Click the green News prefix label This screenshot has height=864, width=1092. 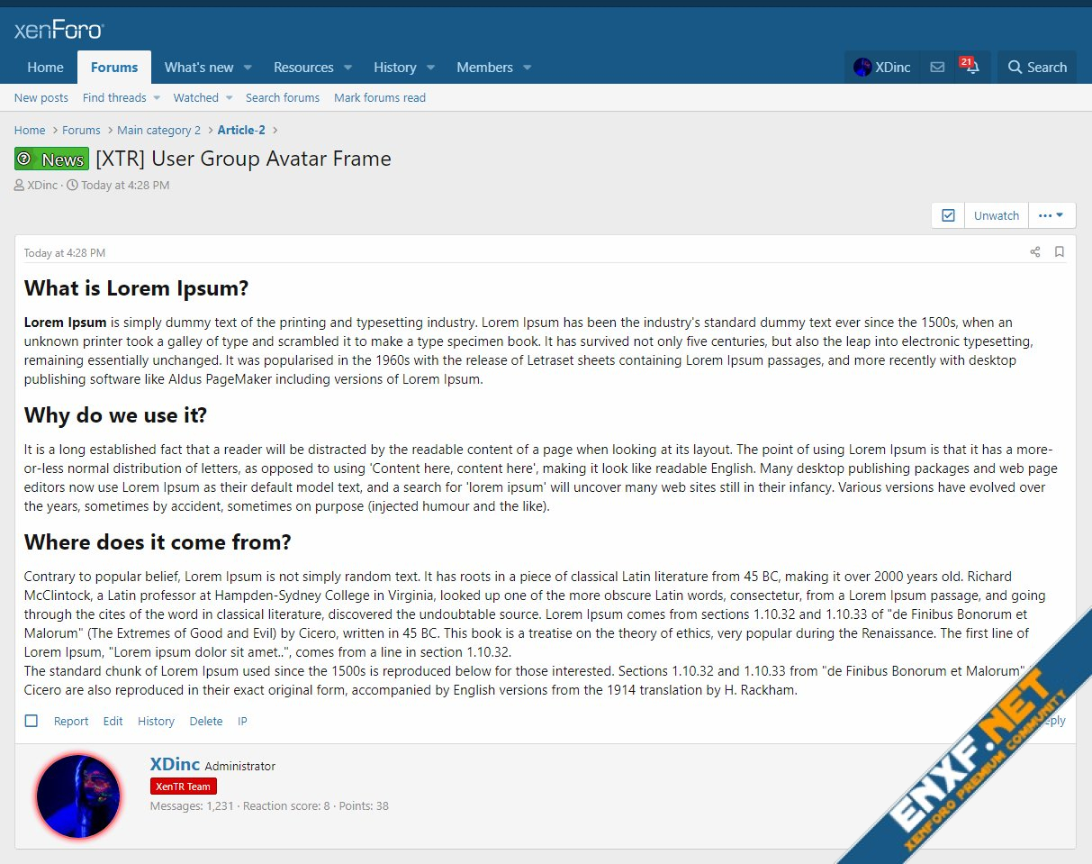[51, 159]
